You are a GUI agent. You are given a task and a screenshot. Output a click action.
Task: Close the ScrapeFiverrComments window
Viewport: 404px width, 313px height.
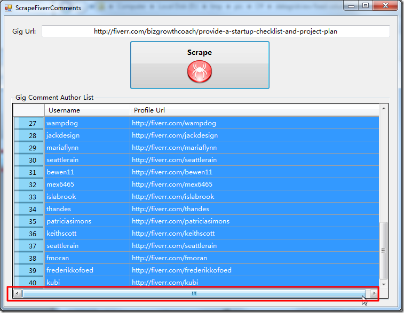click(x=385, y=5)
